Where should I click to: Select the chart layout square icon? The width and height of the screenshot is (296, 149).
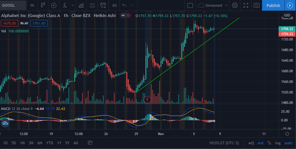pyautogui.click(x=190, y=6)
